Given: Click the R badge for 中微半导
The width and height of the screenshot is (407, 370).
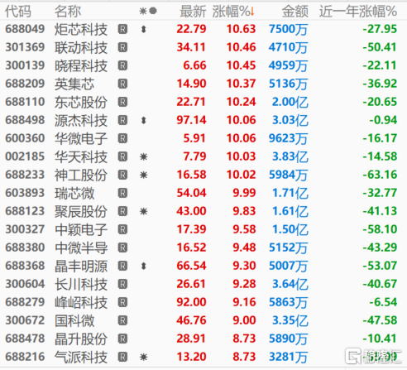Looking at the screenshot, I should pyautogui.click(x=122, y=247).
